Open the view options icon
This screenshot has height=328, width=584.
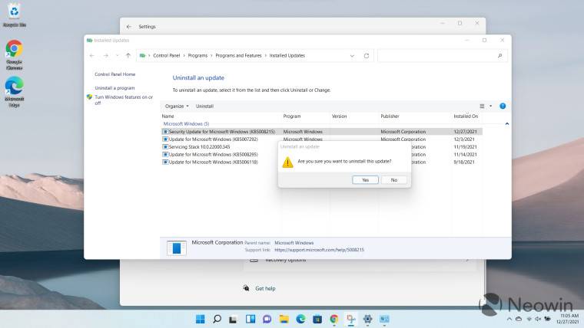(x=483, y=106)
